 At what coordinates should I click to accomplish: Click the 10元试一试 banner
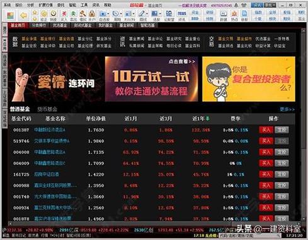coord(151,79)
